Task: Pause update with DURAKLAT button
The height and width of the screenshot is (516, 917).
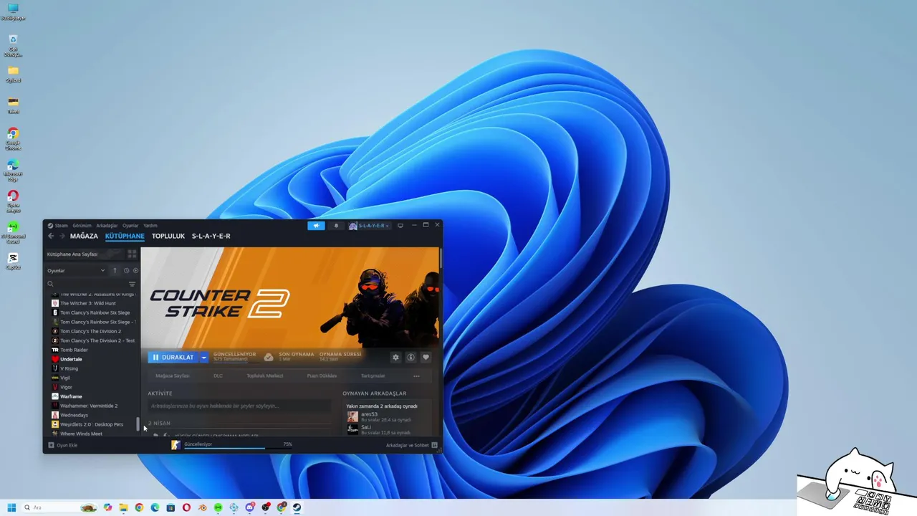Action: [173, 357]
